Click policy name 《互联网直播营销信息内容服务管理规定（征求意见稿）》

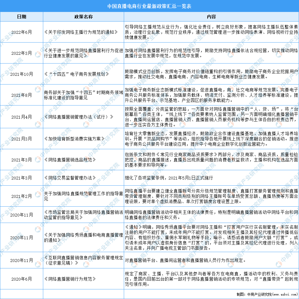point(84,260)
